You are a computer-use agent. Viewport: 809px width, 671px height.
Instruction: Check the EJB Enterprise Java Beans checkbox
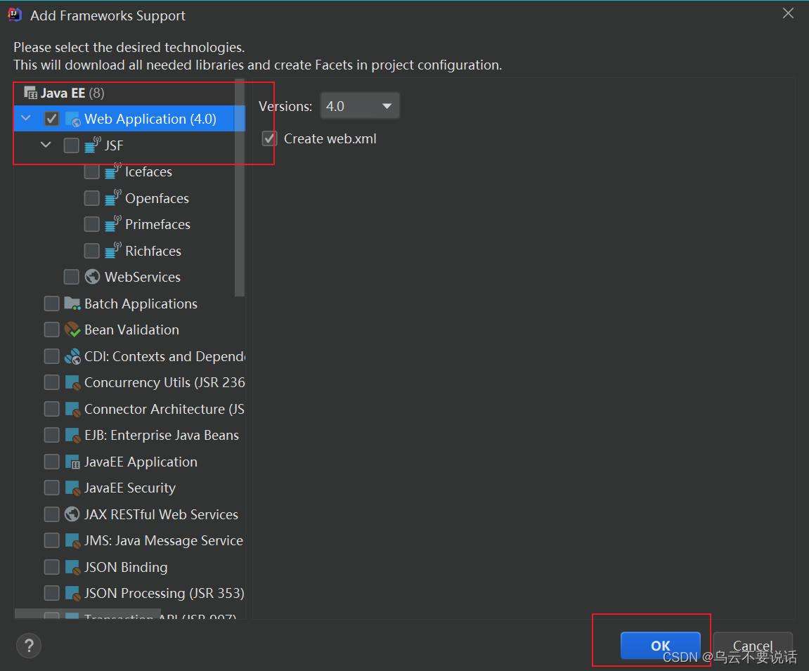click(51, 436)
